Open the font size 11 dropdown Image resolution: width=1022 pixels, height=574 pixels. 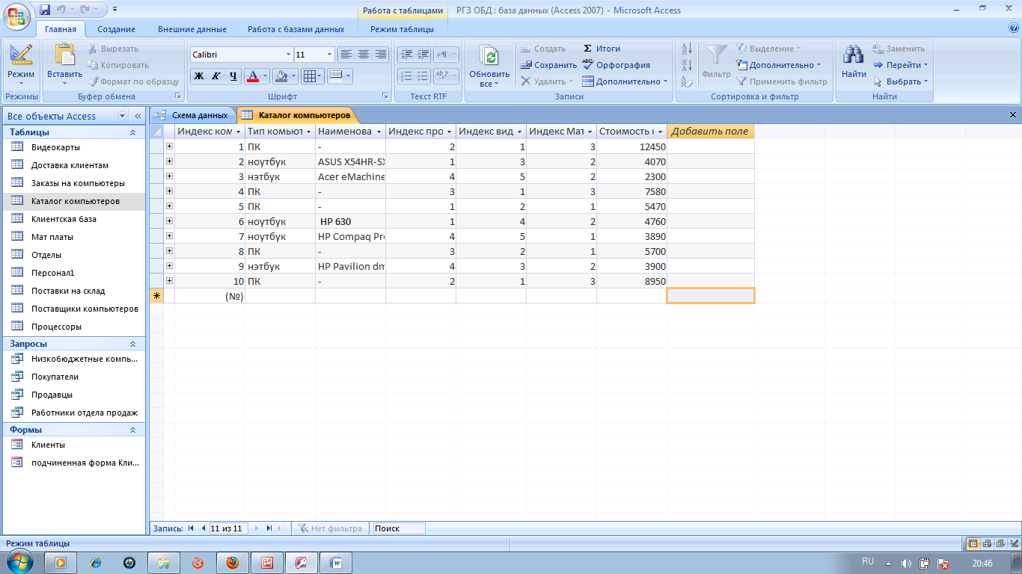coord(330,55)
